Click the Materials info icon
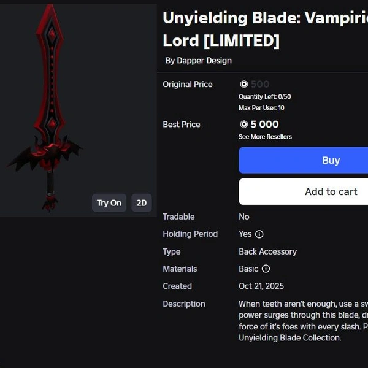368x368 pixels. pyautogui.click(x=266, y=269)
